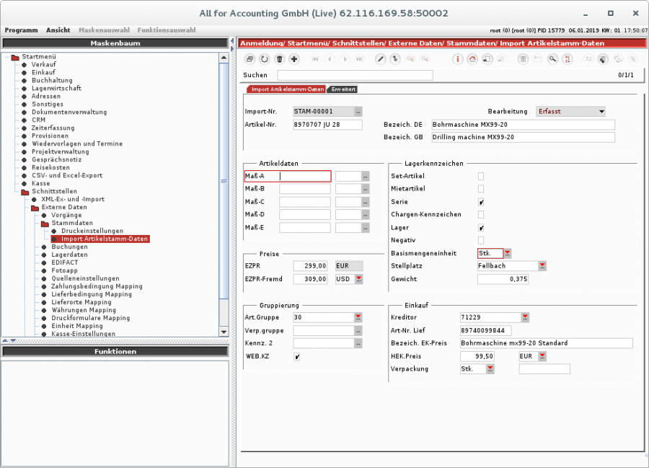Click the trash can delete icon
The height and width of the screenshot is (468, 649).
[x=279, y=59]
